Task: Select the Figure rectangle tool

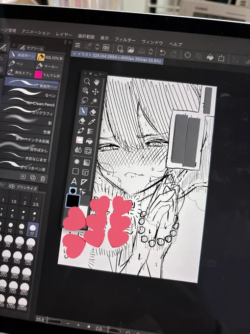Action: (x=75, y=171)
